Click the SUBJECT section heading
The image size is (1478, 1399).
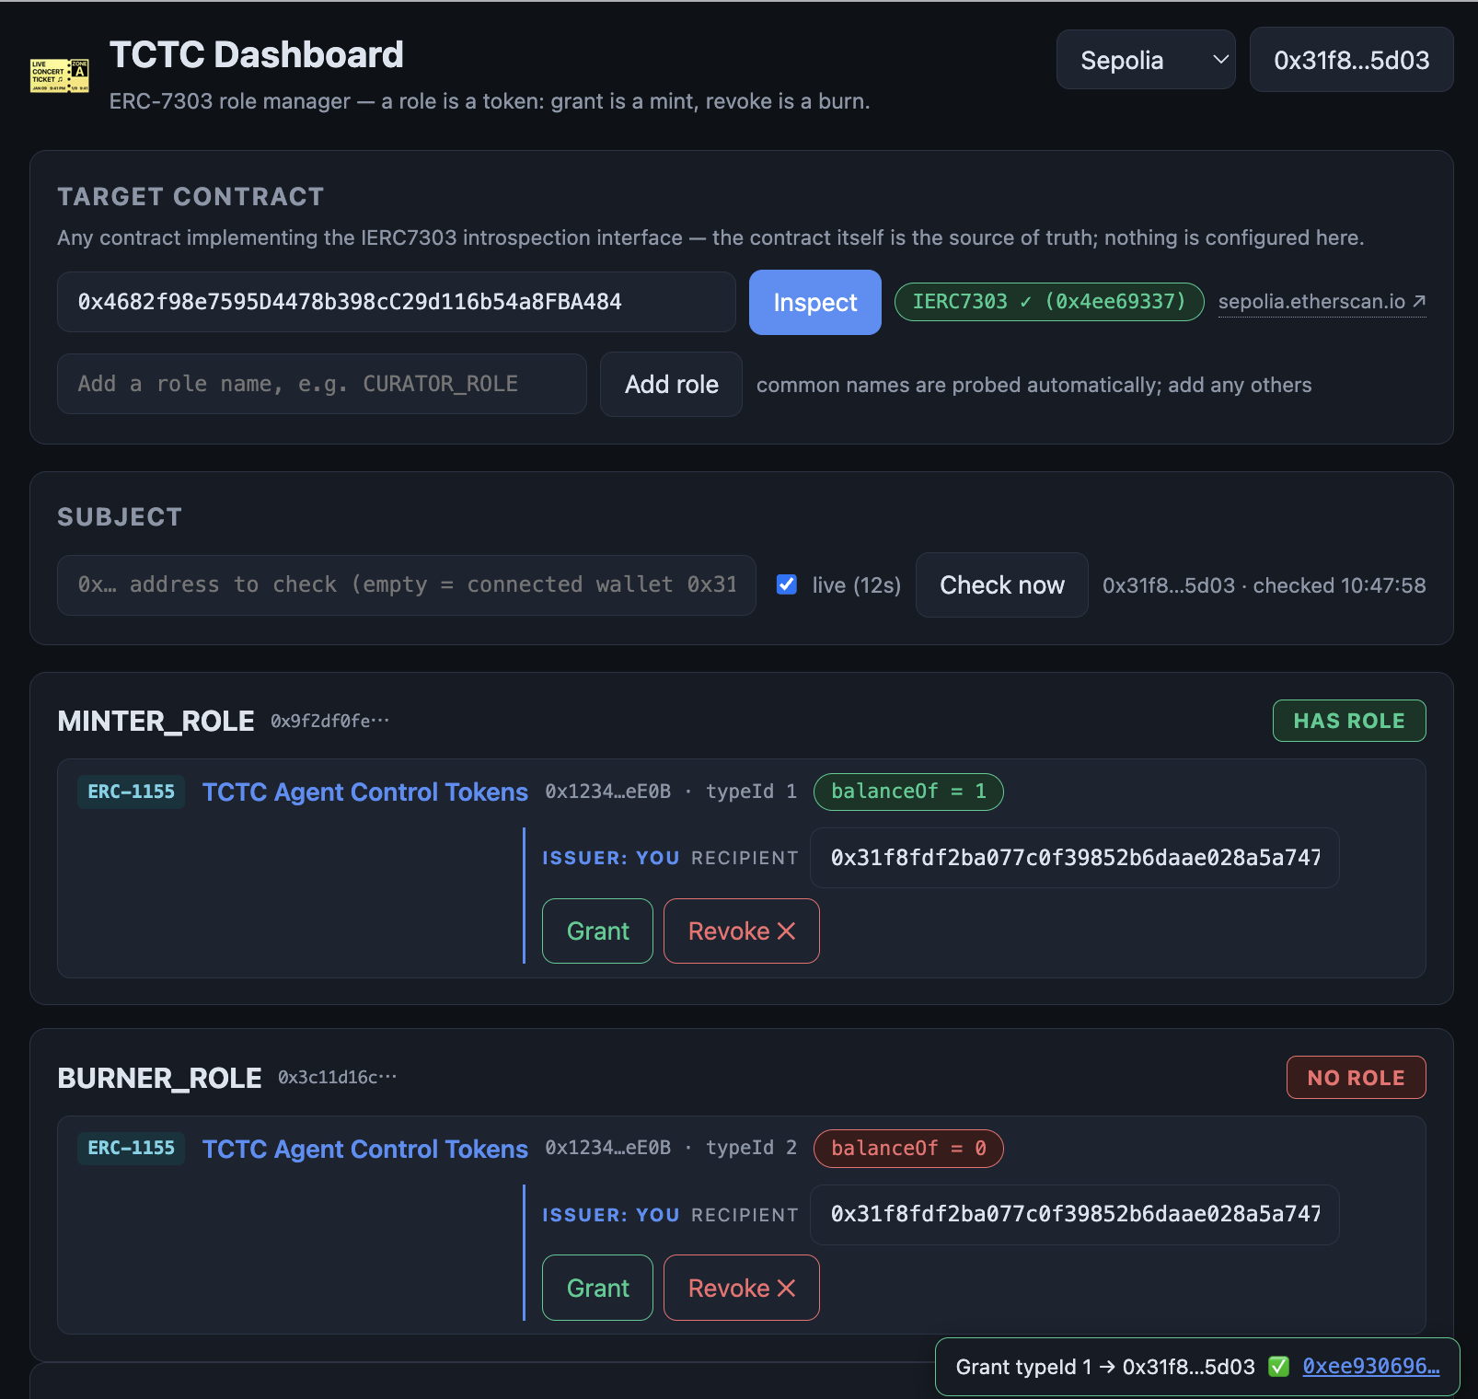[x=120, y=517]
